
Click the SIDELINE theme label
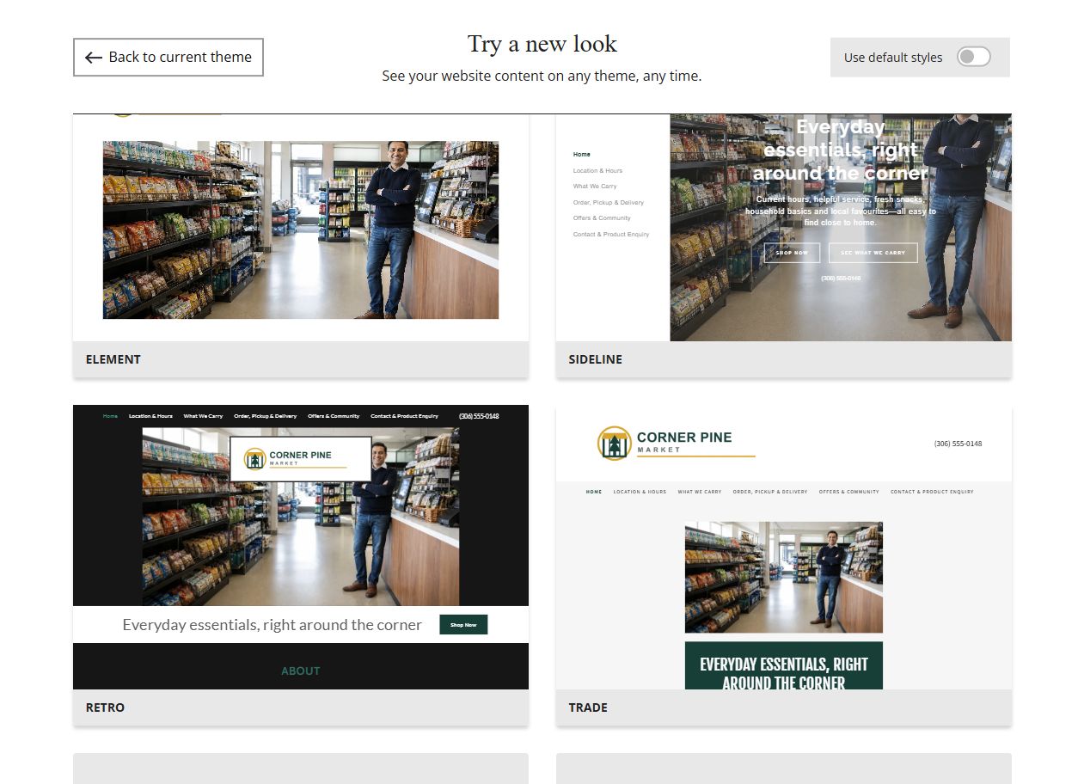pos(596,359)
